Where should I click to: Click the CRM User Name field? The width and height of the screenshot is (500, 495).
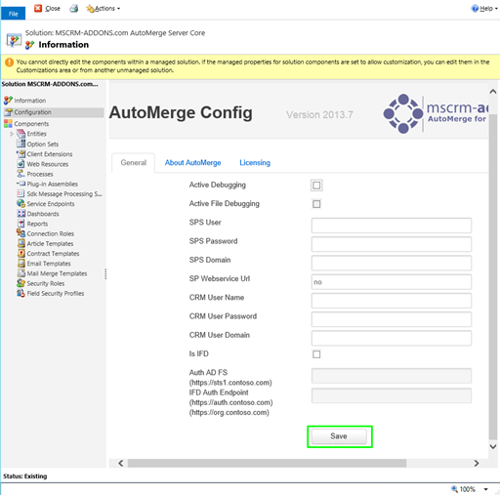(x=392, y=301)
